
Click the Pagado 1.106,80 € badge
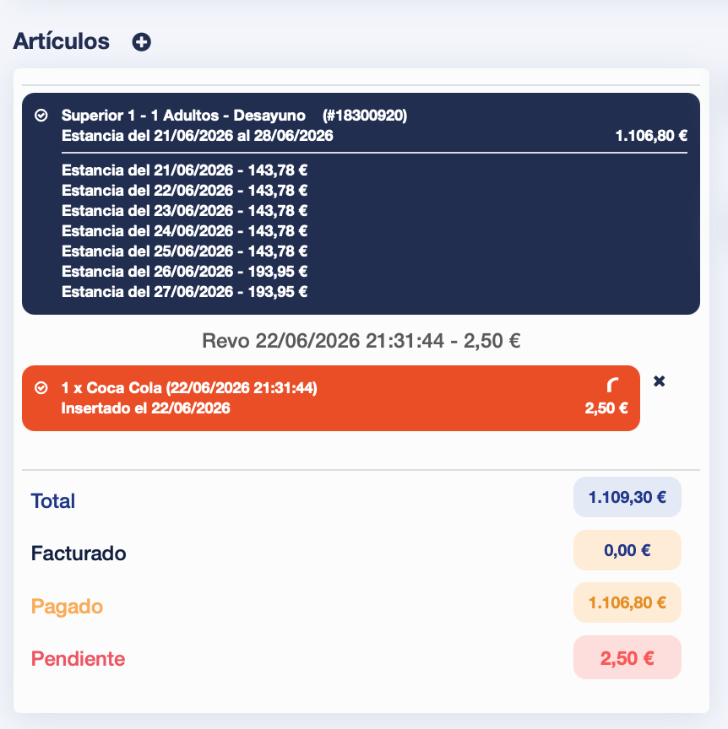pos(627,602)
